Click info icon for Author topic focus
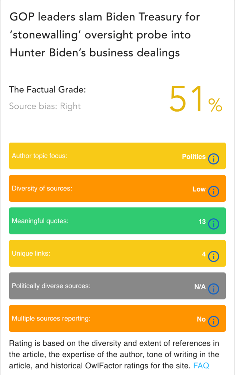This screenshot has width=236, height=375. pos(213,159)
